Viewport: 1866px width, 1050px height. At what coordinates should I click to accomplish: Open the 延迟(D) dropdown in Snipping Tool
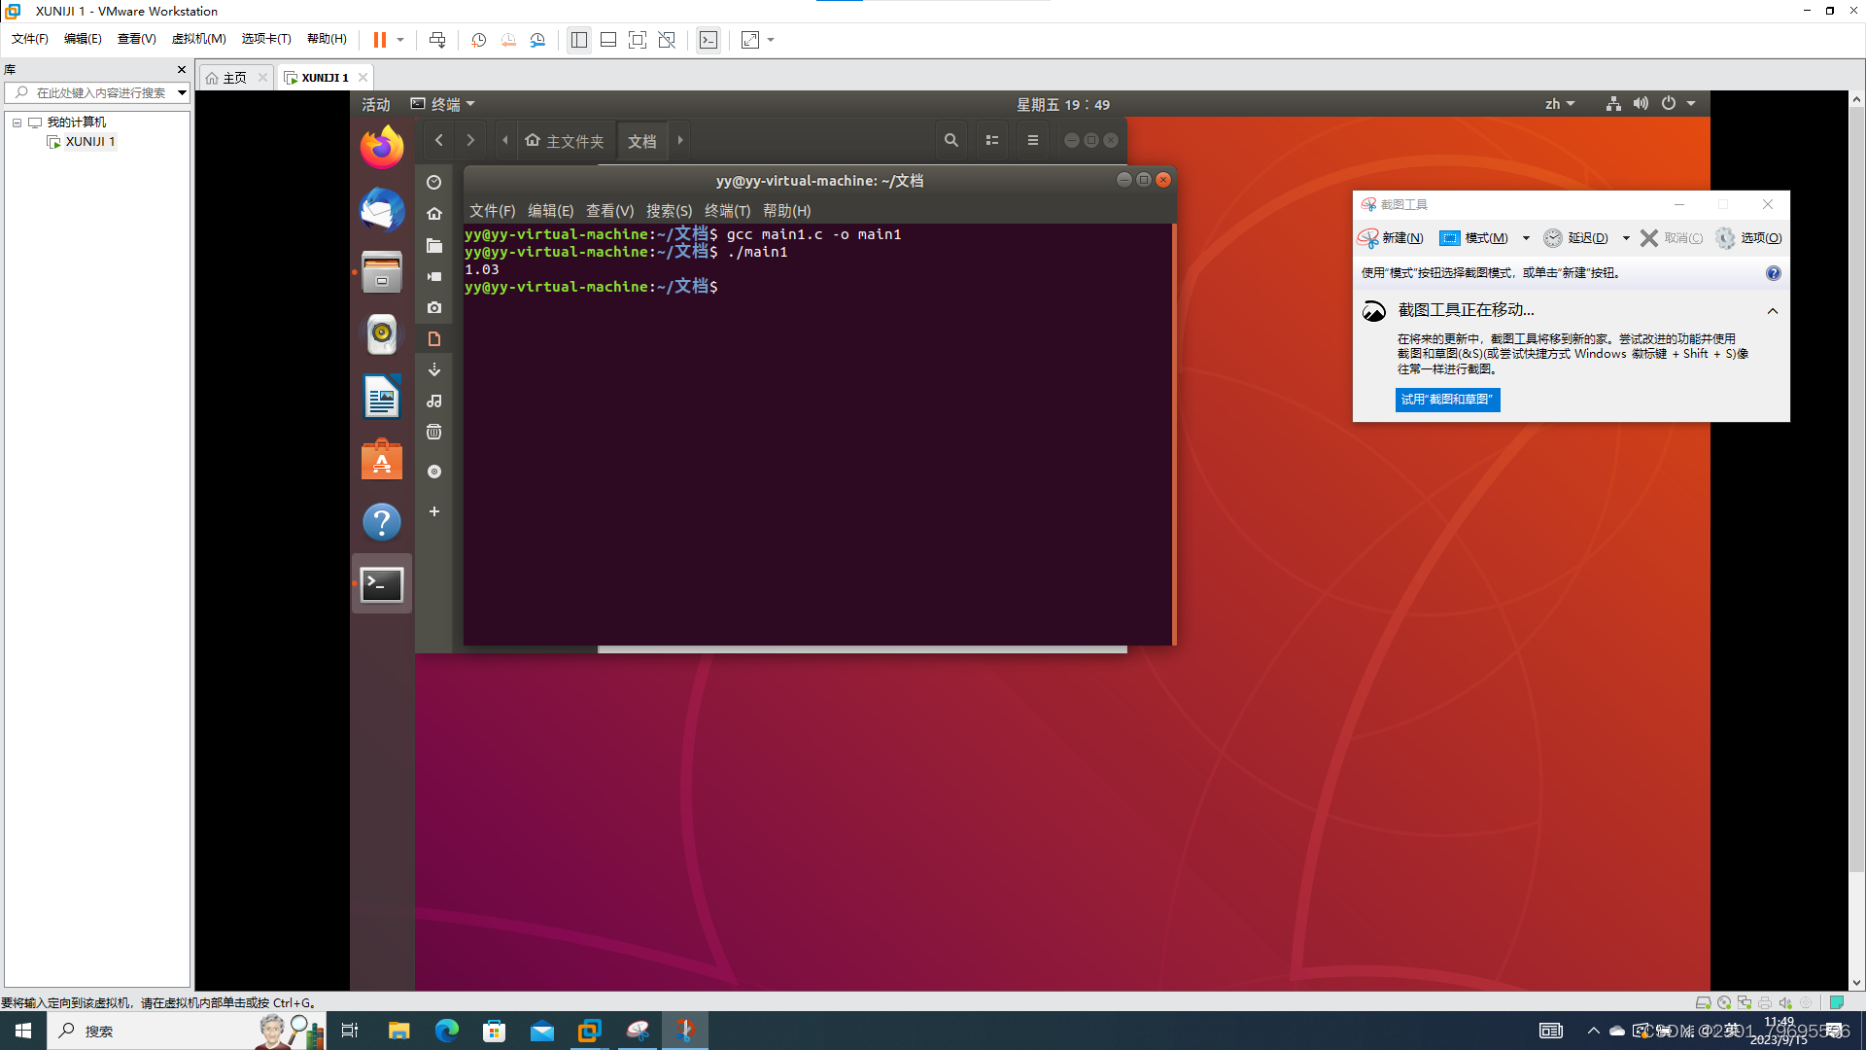1626,238
